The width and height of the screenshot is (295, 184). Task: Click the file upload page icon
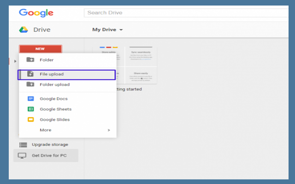pos(30,74)
